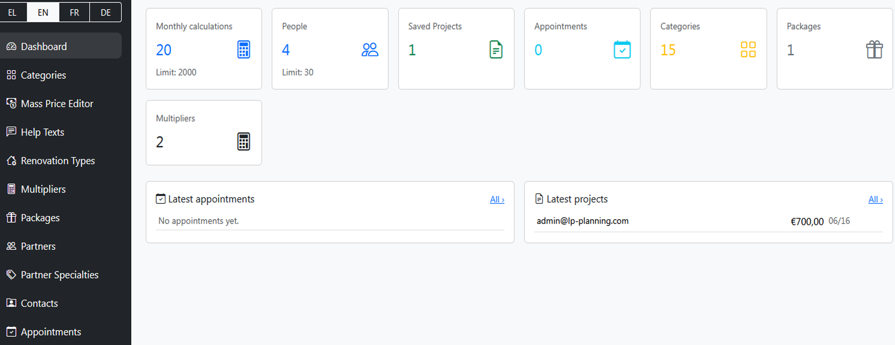Click the yellow grid icon in Categories card
Image resolution: width=895 pixels, height=345 pixels.
coord(748,50)
